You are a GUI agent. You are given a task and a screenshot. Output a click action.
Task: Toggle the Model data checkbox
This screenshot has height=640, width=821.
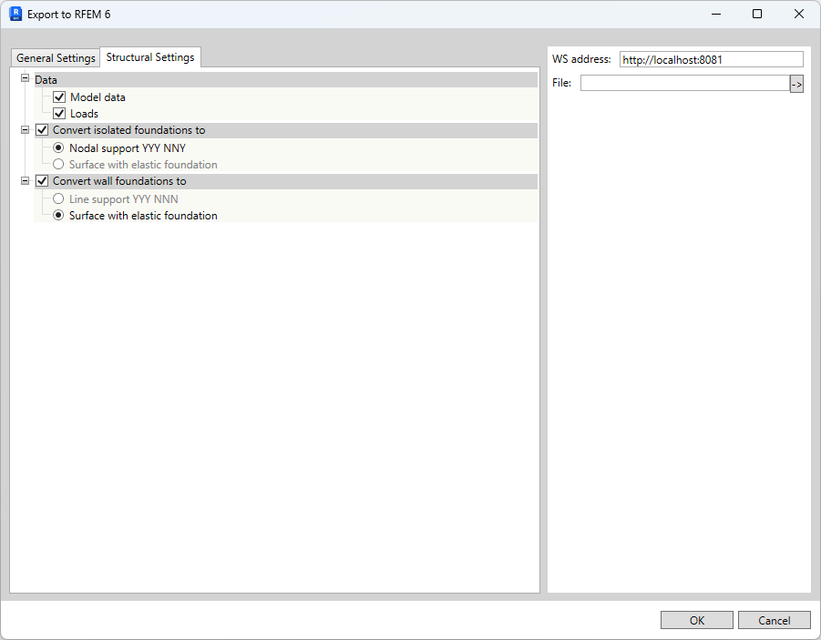(59, 97)
